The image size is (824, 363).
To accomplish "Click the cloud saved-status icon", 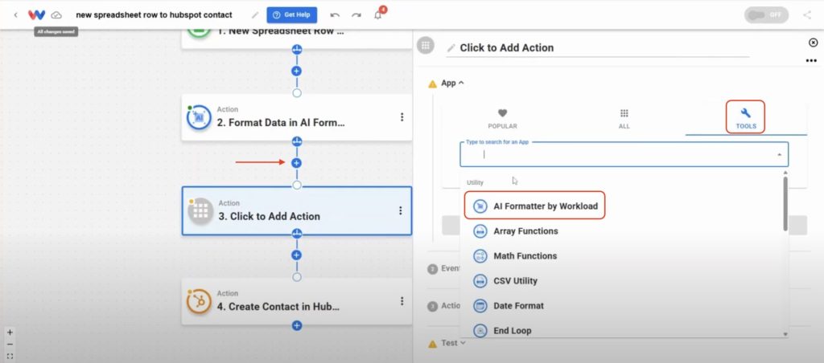I will tap(56, 14).
